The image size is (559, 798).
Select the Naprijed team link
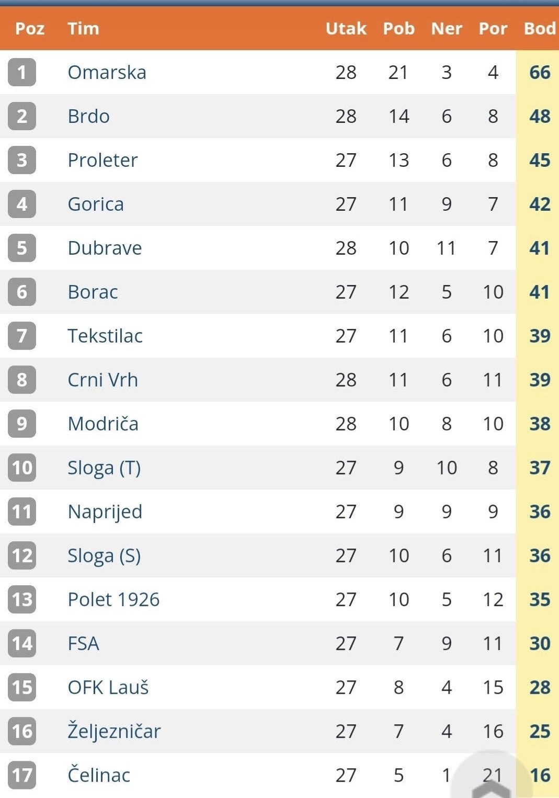(x=105, y=512)
